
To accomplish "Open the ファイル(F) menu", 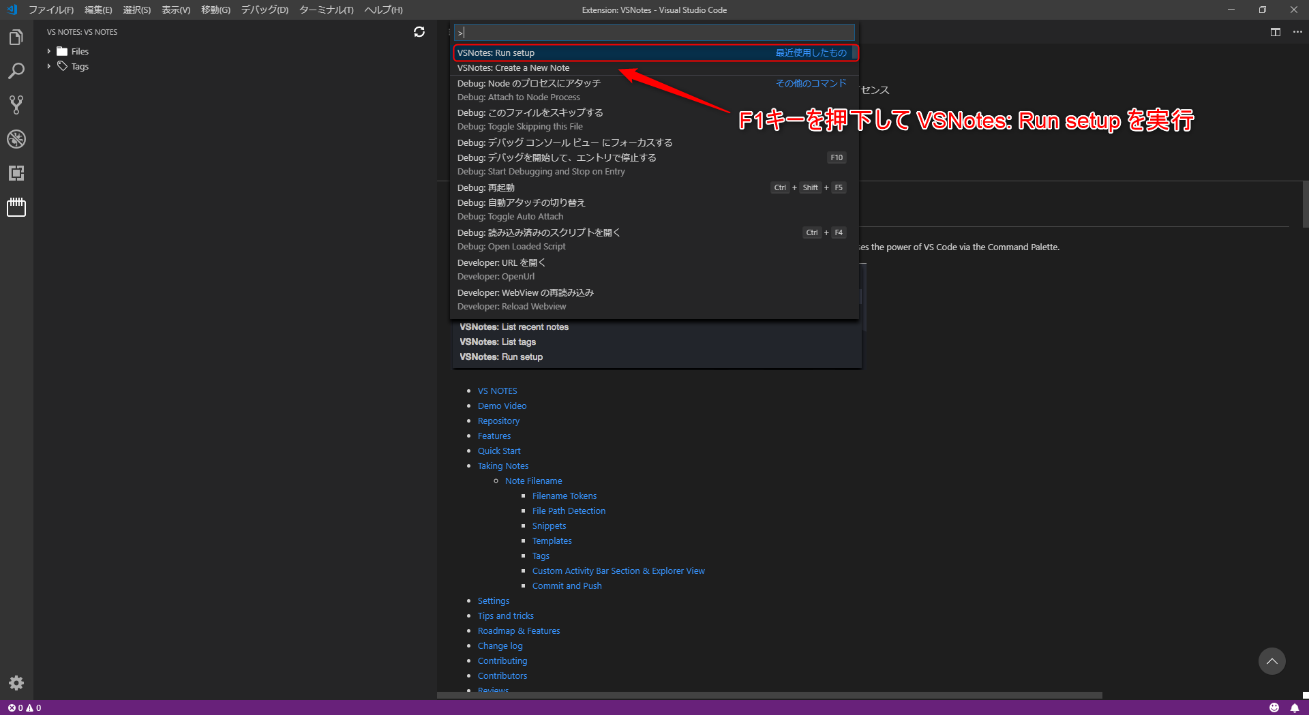I will (51, 10).
